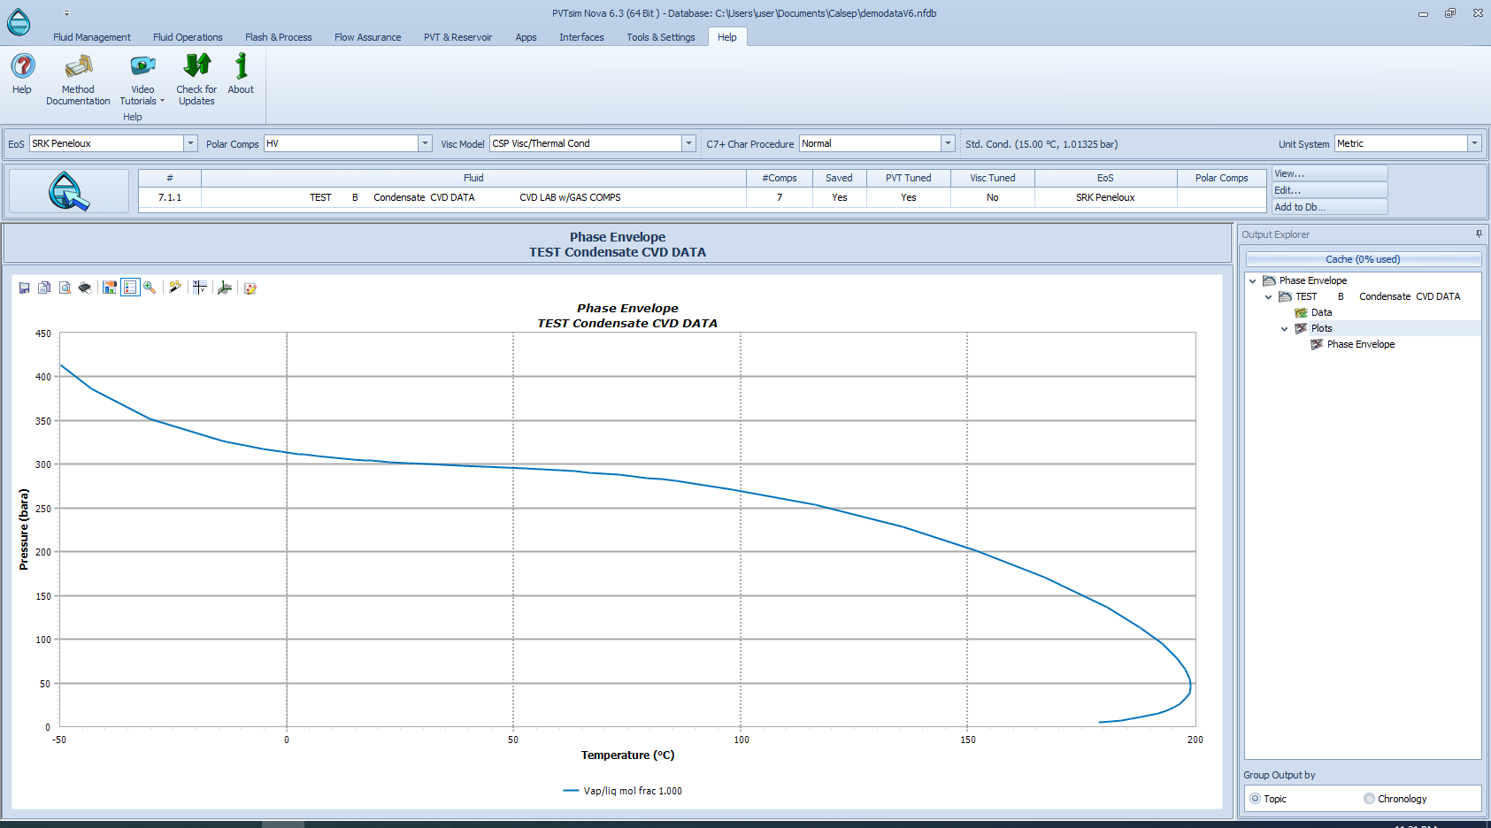Toggle the plot legend icon
Image resolution: width=1491 pixels, height=828 pixels.
[x=130, y=287]
